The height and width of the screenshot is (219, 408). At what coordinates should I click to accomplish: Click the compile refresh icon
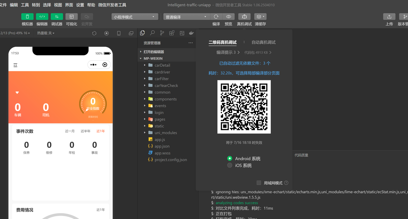click(216, 17)
